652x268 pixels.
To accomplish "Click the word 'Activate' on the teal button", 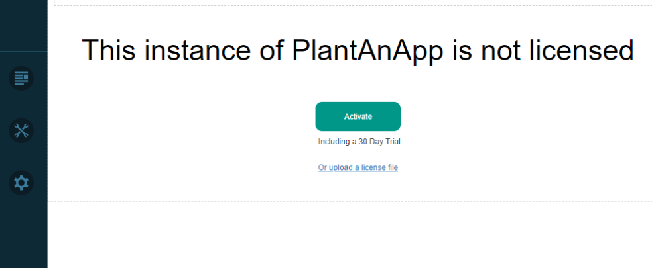I will click(358, 116).
